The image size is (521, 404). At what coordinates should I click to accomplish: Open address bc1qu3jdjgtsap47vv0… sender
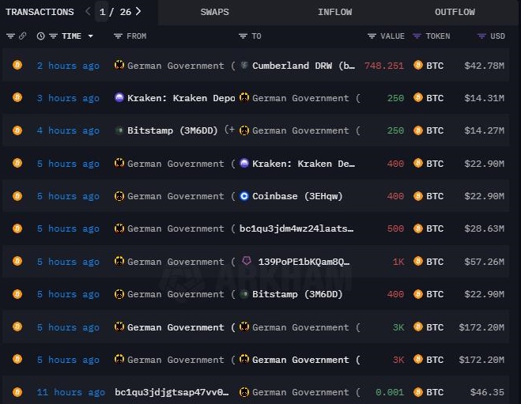(172, 392)
